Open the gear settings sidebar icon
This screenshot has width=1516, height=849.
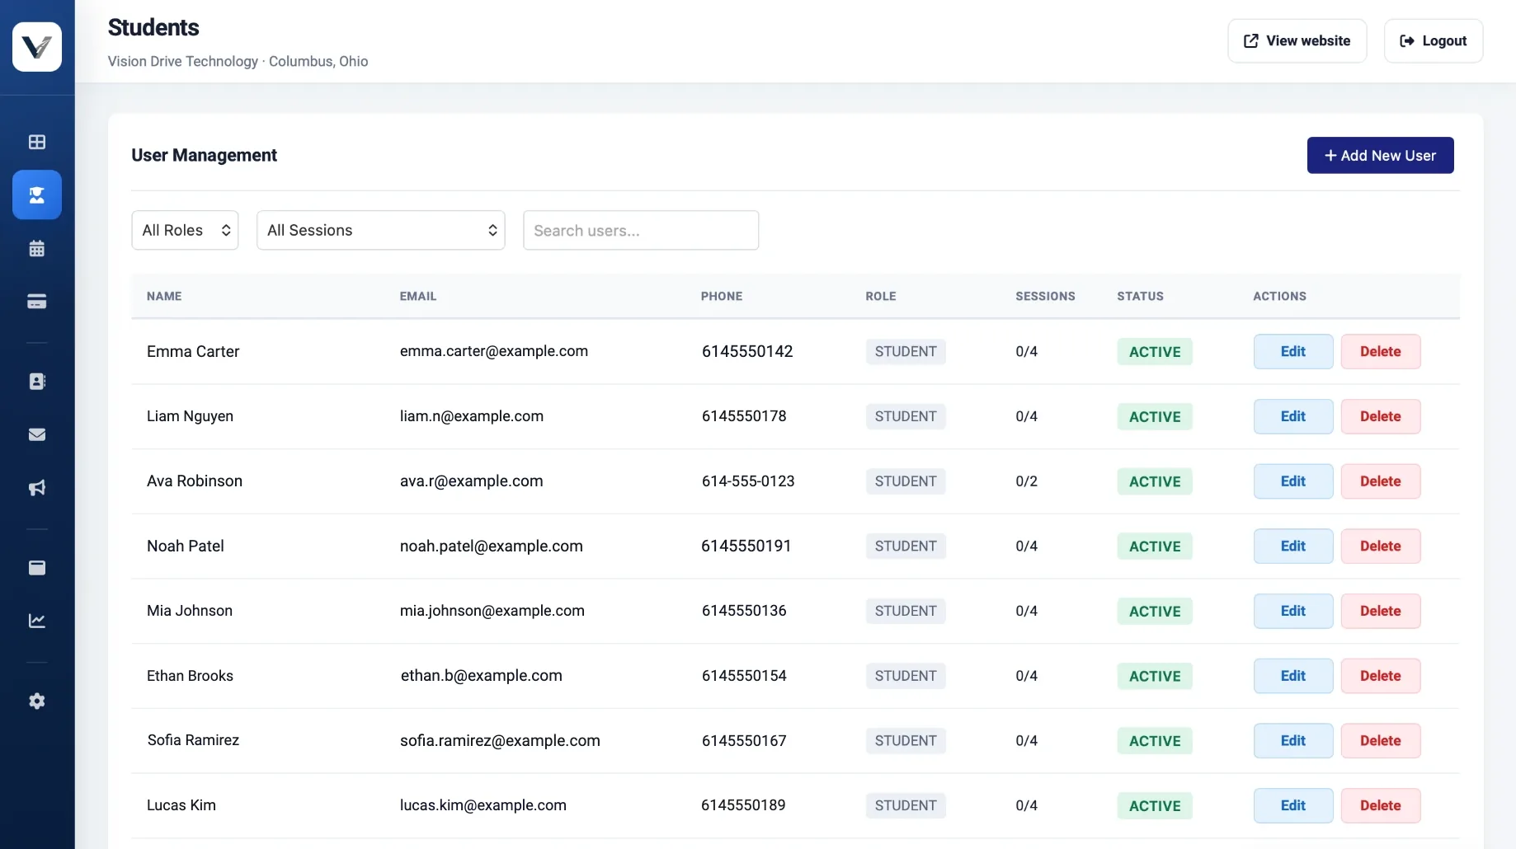[37, 701]
